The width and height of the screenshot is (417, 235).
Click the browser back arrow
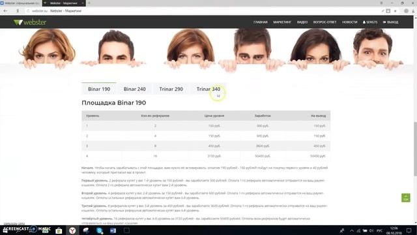point(6,11)
